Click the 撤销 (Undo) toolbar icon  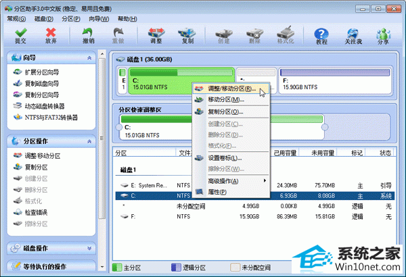pyautogui.click(x=88, y=35)
